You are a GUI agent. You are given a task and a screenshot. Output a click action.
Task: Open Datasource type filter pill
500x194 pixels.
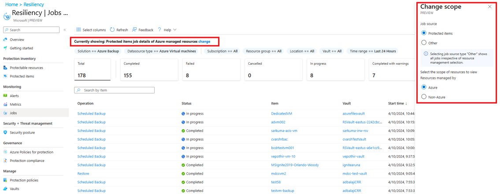tap(162, 51)
